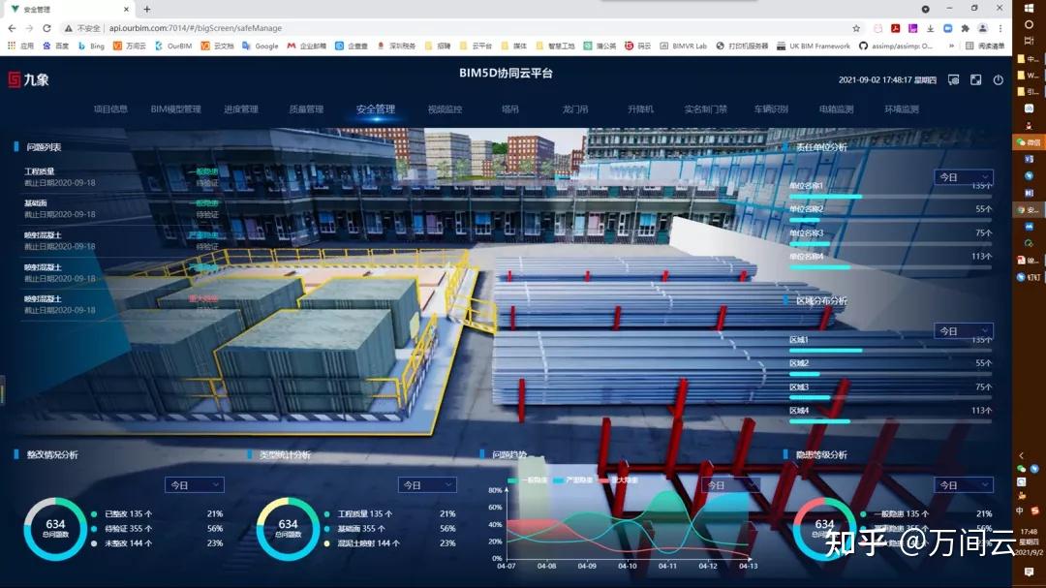1046x588 pixels.
Task: Open 今日 dropdown in 区域分布分析
Action: 964,331
